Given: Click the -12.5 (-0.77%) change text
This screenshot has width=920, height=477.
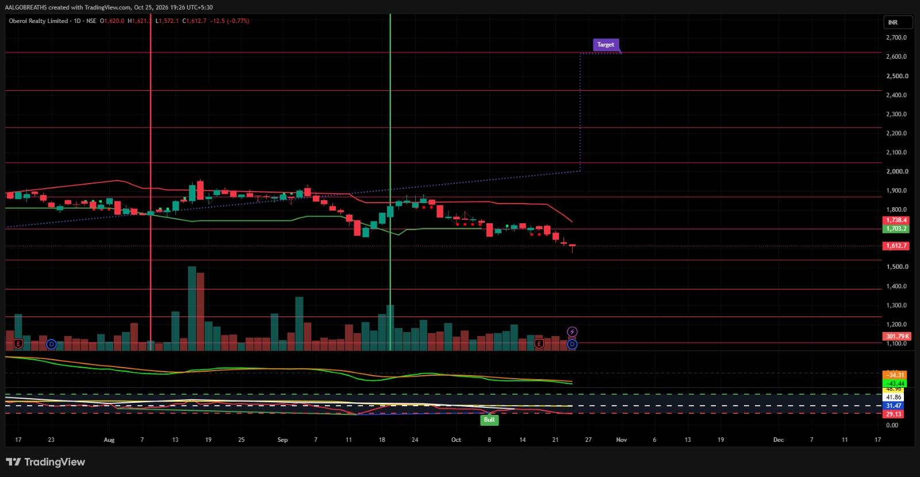Looking at the screenshot, I should pyautogui.click(x=229, y=21).
